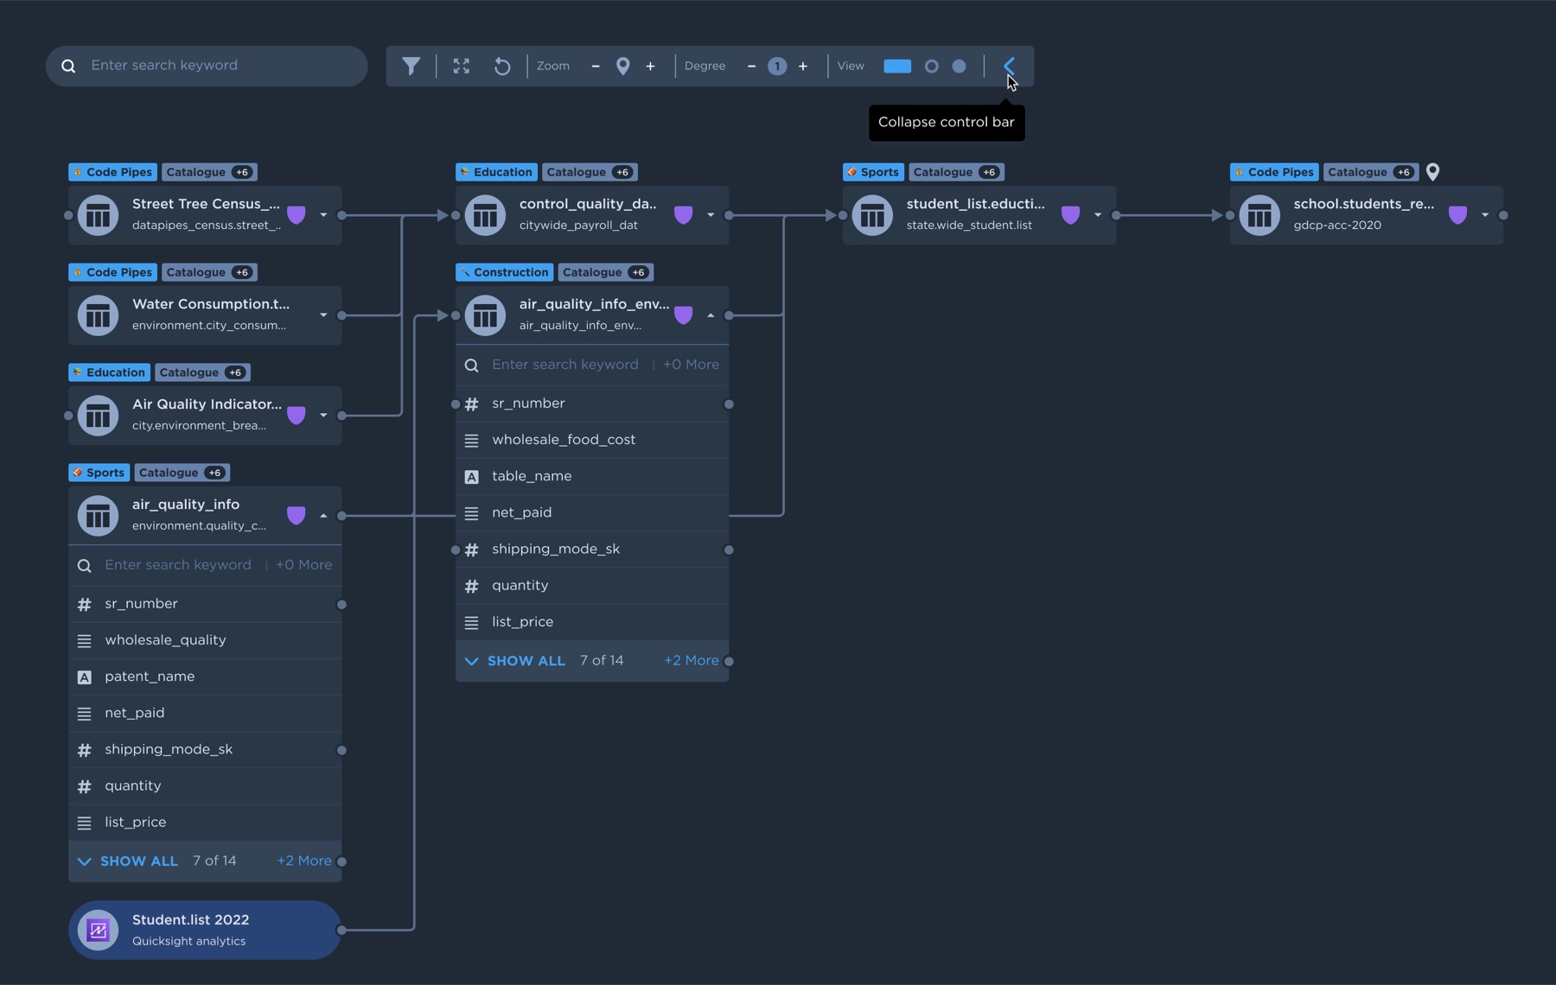Click SHOW ALL in air_quality_info list
Image resolution: width=1556 pixels, height=985 pixels.
click(x=138, y=861)
